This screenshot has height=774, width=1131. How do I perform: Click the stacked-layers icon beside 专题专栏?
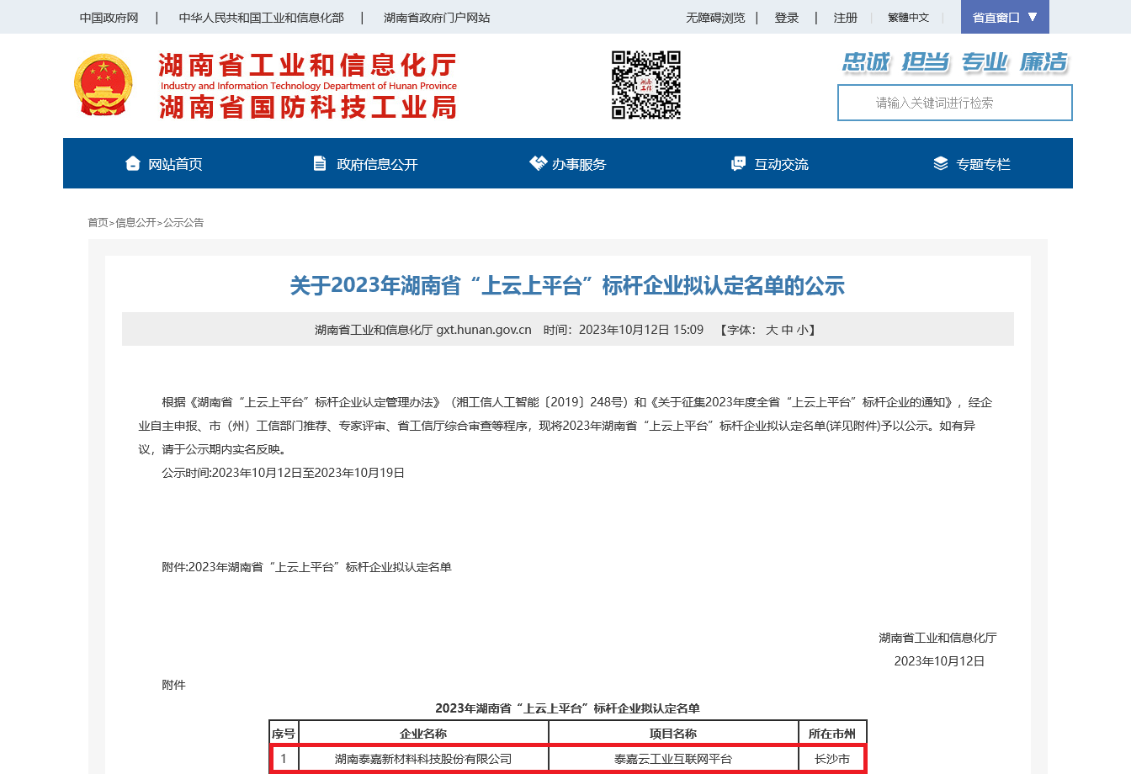pos(940,163)
